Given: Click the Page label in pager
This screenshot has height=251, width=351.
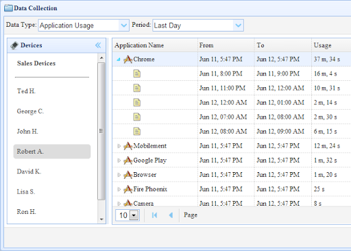Looking at the screenshot, I should (x=191, y=215).
